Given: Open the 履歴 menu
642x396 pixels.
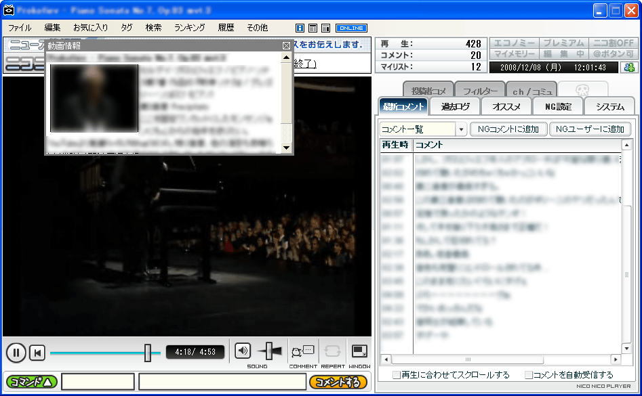Looking at the screenshot, I should [226, 28].
